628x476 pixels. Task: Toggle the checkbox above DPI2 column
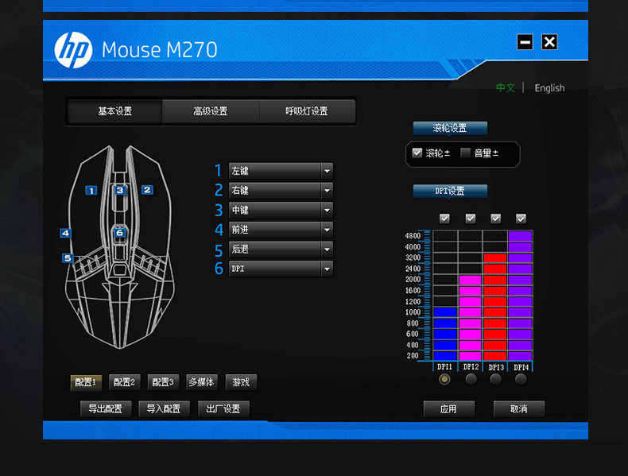(470, 219)
